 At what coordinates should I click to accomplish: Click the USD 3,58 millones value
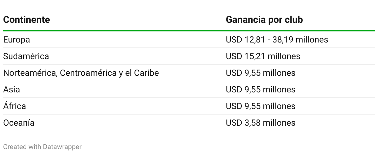tap(261, 123)
